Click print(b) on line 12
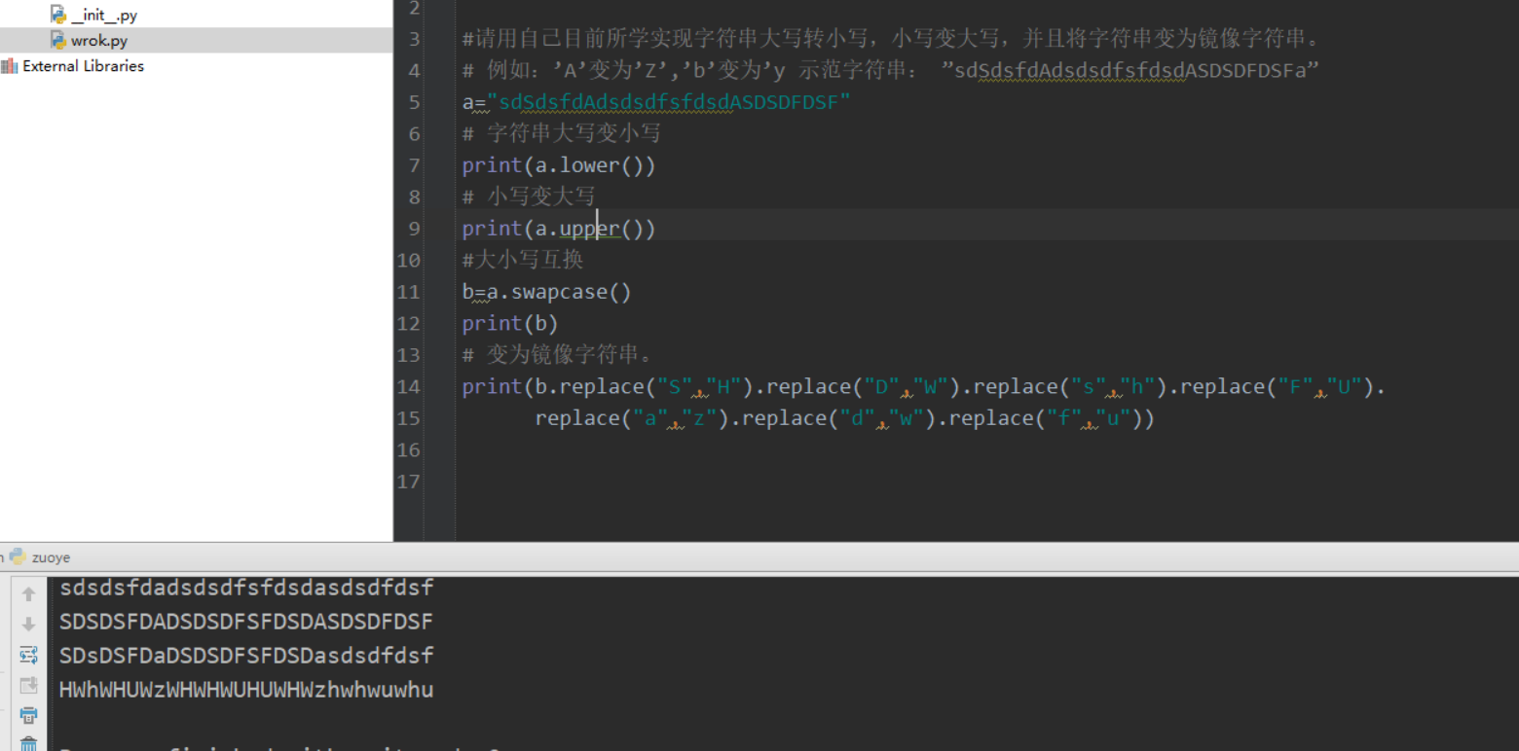This screenshot has height=751, width=1519. coord(510,323)
